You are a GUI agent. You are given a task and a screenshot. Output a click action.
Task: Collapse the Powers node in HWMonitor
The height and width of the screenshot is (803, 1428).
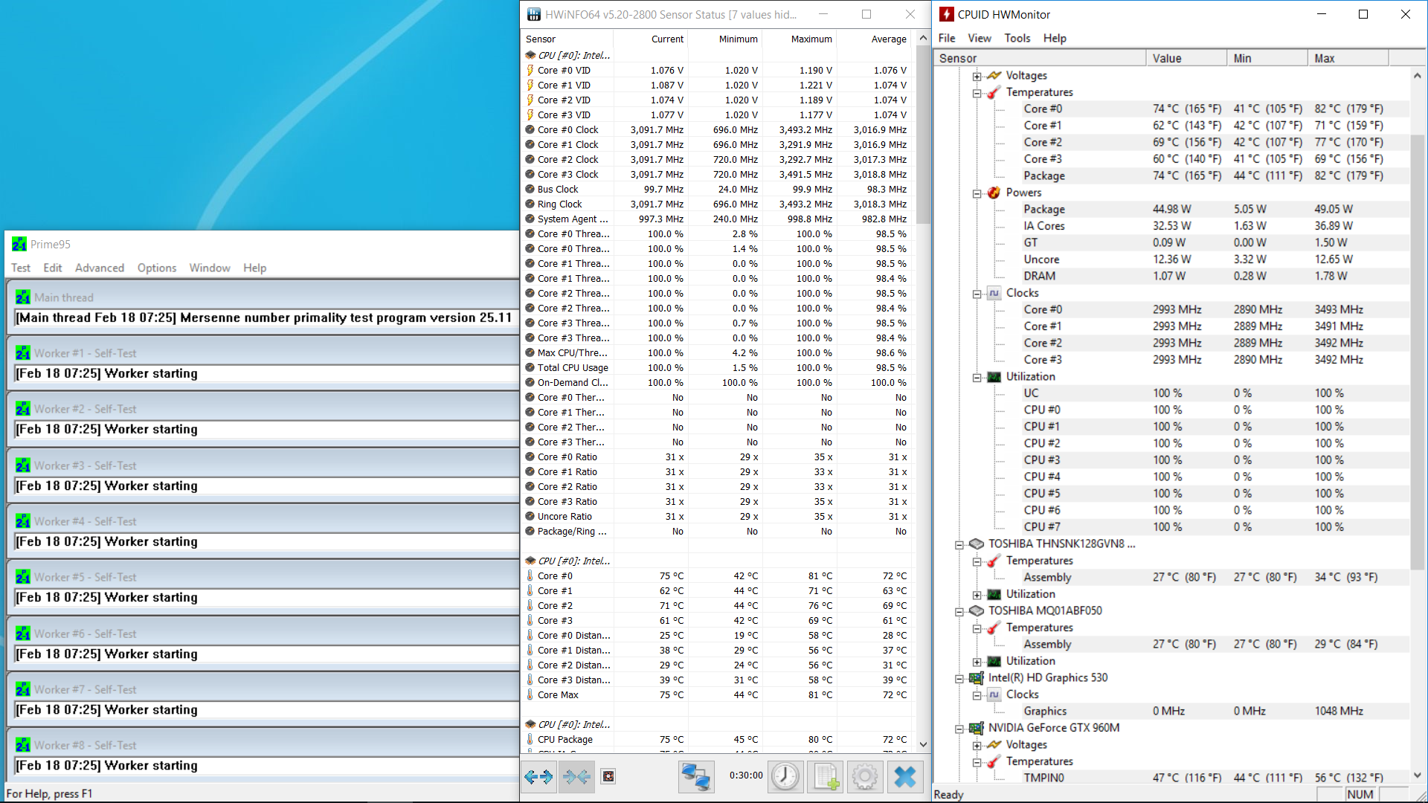point(977,193)
